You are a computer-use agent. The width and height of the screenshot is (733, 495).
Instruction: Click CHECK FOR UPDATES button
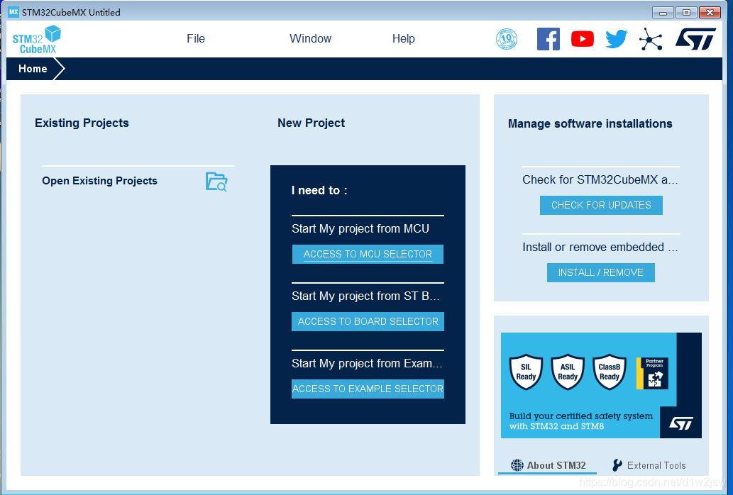point(601,205)
